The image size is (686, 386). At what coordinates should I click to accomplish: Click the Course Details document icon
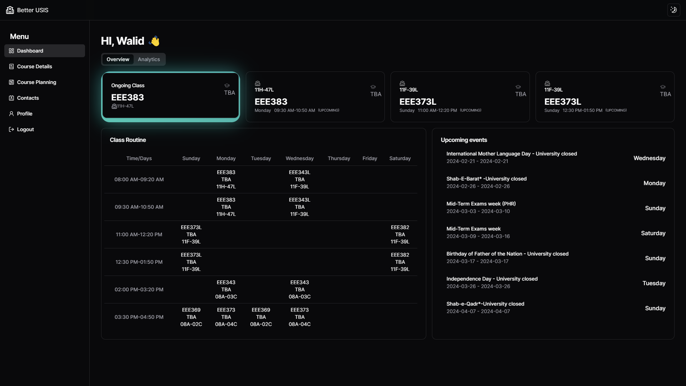11,66
